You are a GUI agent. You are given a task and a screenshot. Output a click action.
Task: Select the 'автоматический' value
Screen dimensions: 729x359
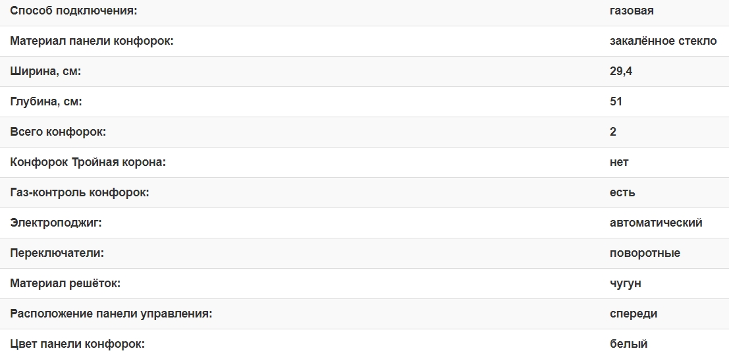tap(656, 223)
